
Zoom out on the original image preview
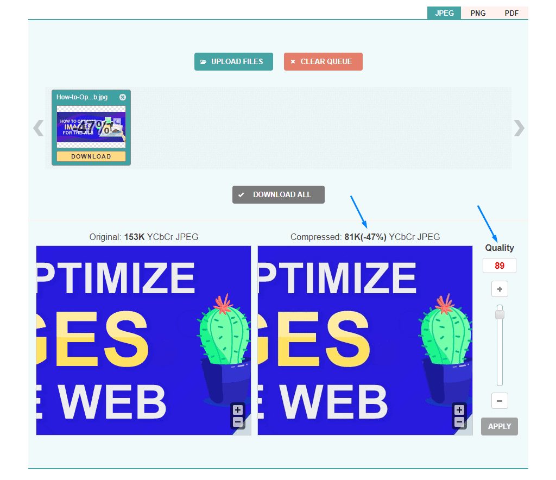pyautogui.click(x=238, y=422)
